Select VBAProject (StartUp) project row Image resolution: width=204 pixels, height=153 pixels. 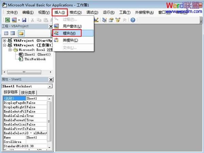pyautogui.click(x=33, y=41)
